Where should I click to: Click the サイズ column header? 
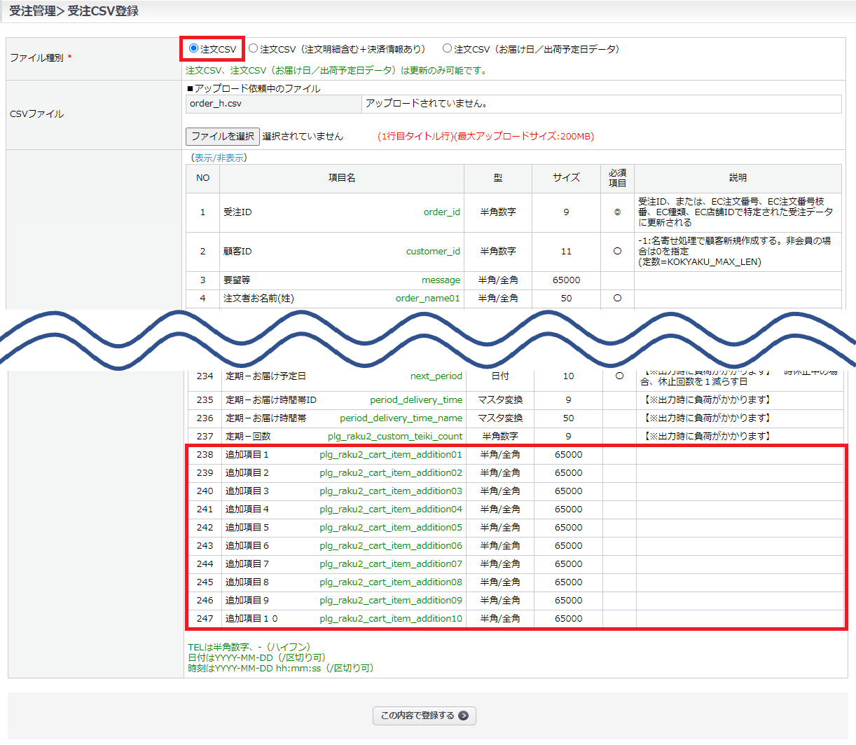pos(566,178)
